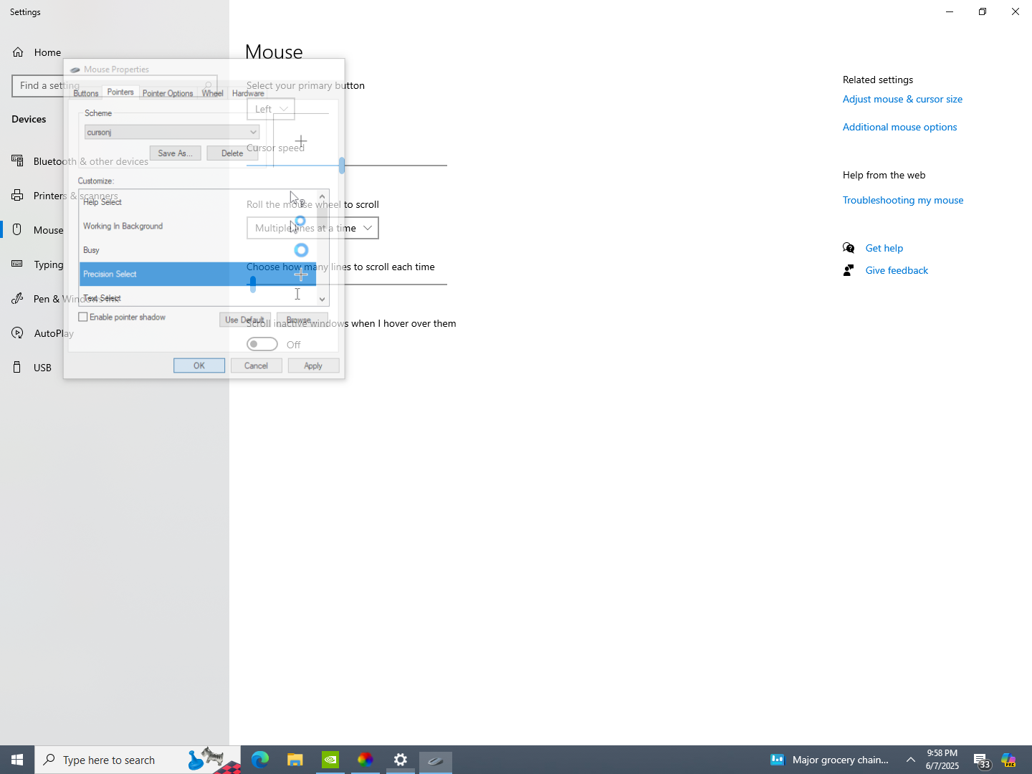The width and height of the screenshot is (1032, 774).
Task: Open Microsoft Edge from taskbar
Action: tap(260, 760)
